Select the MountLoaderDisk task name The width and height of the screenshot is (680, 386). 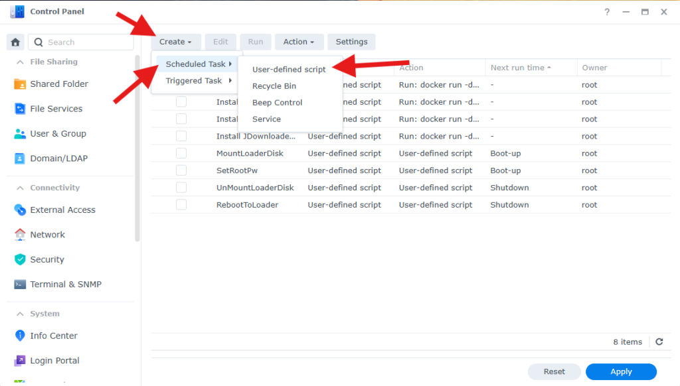[250, 153]
